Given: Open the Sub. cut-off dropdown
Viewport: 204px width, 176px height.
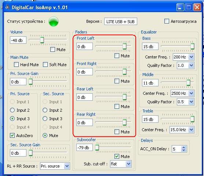Looking at the screenshot, I should (x=128, y=164).
